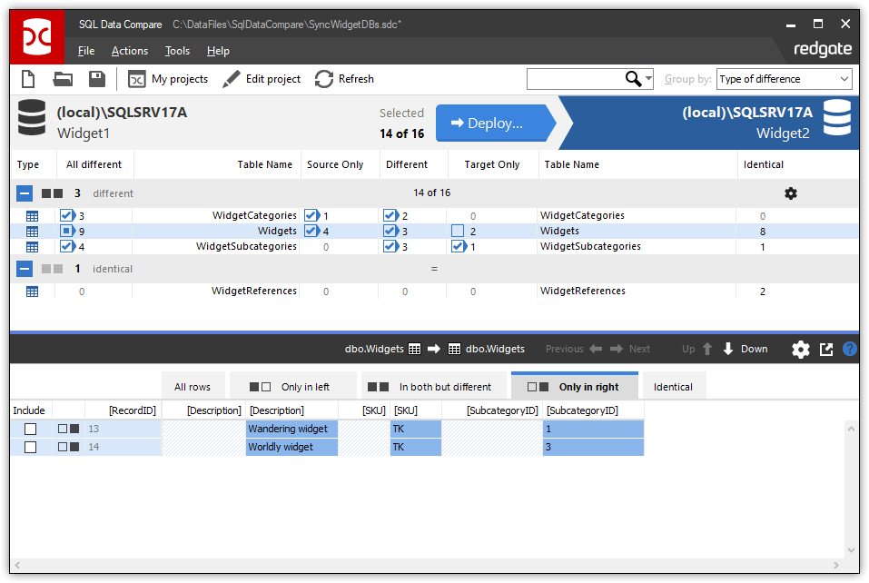Open the My projects view

(169, 79)
